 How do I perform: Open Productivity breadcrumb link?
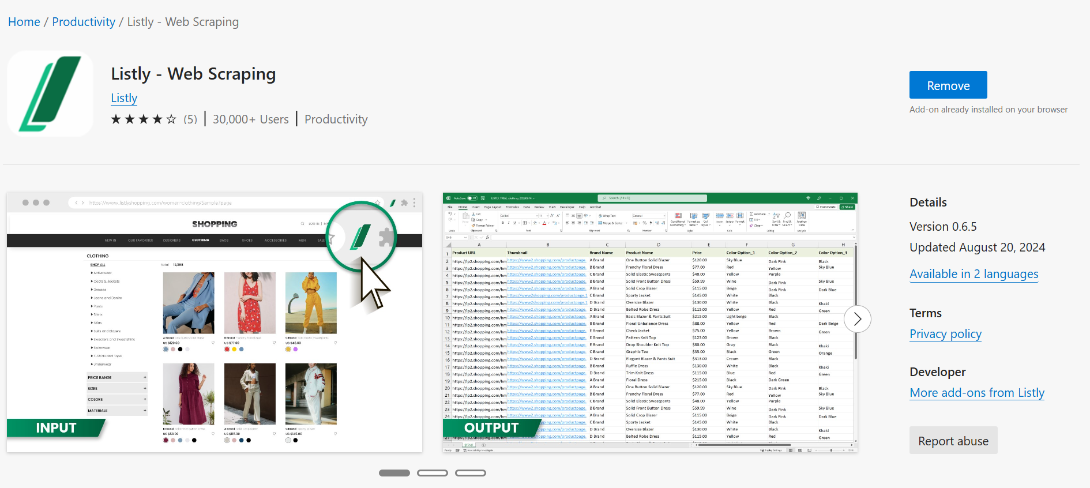pos(84,22)
